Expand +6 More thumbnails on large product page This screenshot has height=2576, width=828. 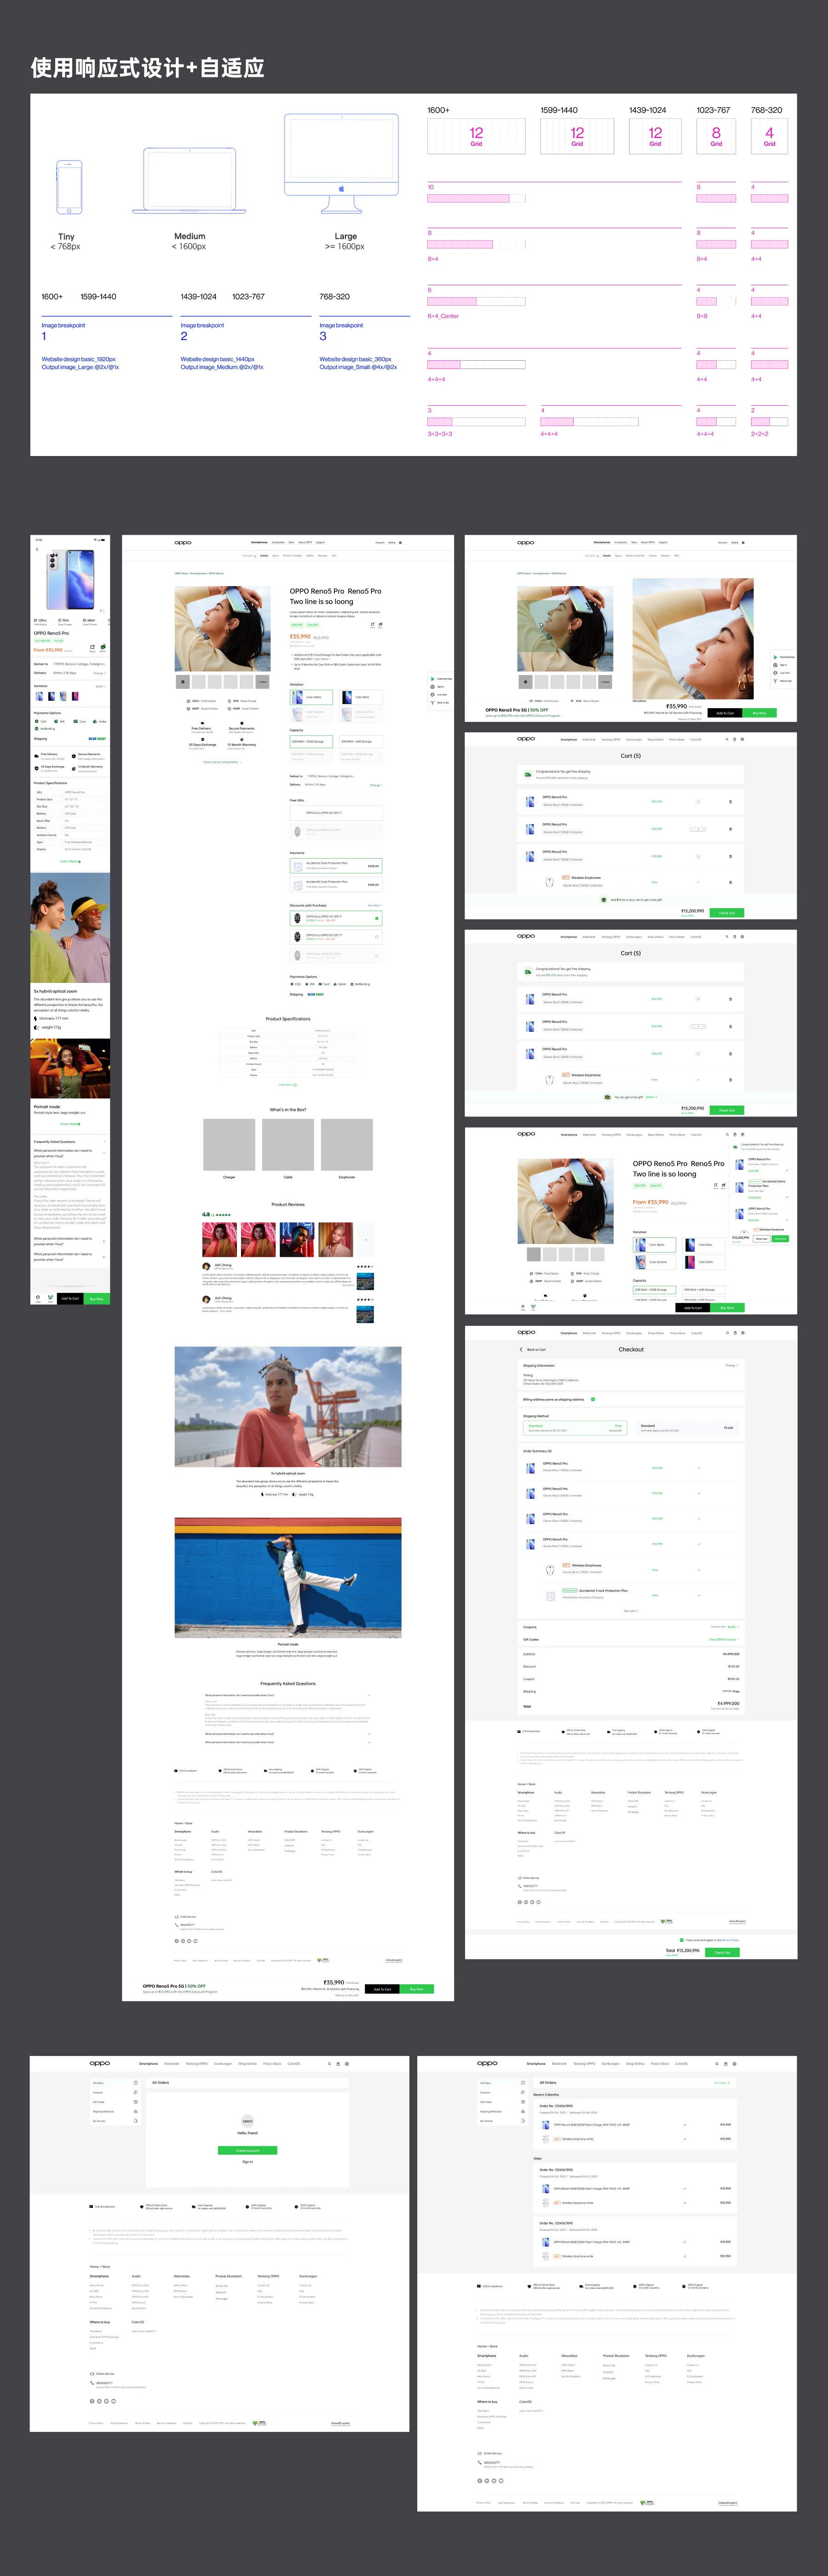263,682
